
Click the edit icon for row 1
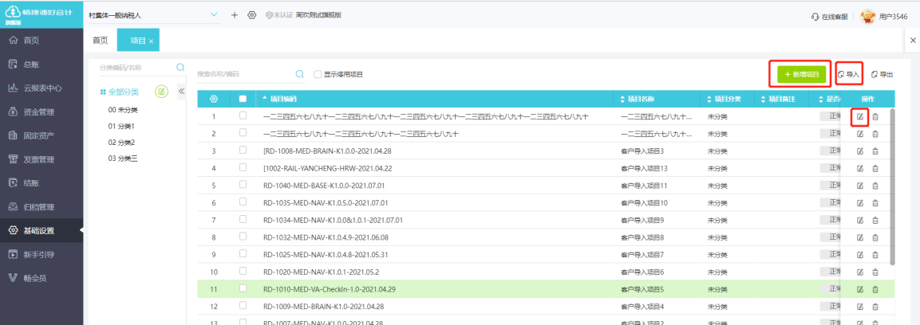click(x=860, y=117)
